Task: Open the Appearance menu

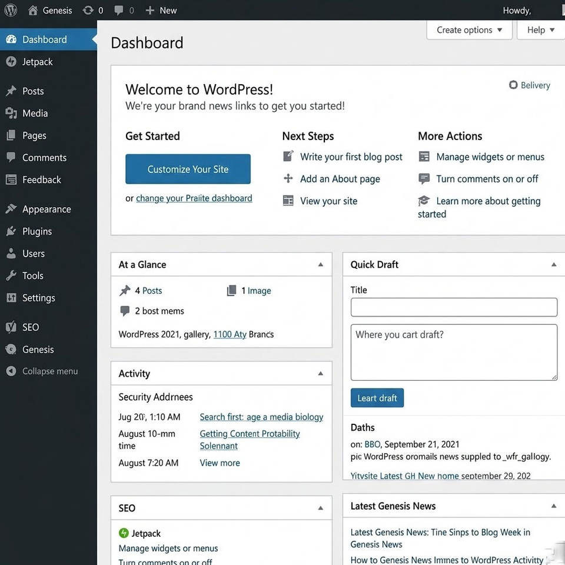Action: click(x=48, y=209)
